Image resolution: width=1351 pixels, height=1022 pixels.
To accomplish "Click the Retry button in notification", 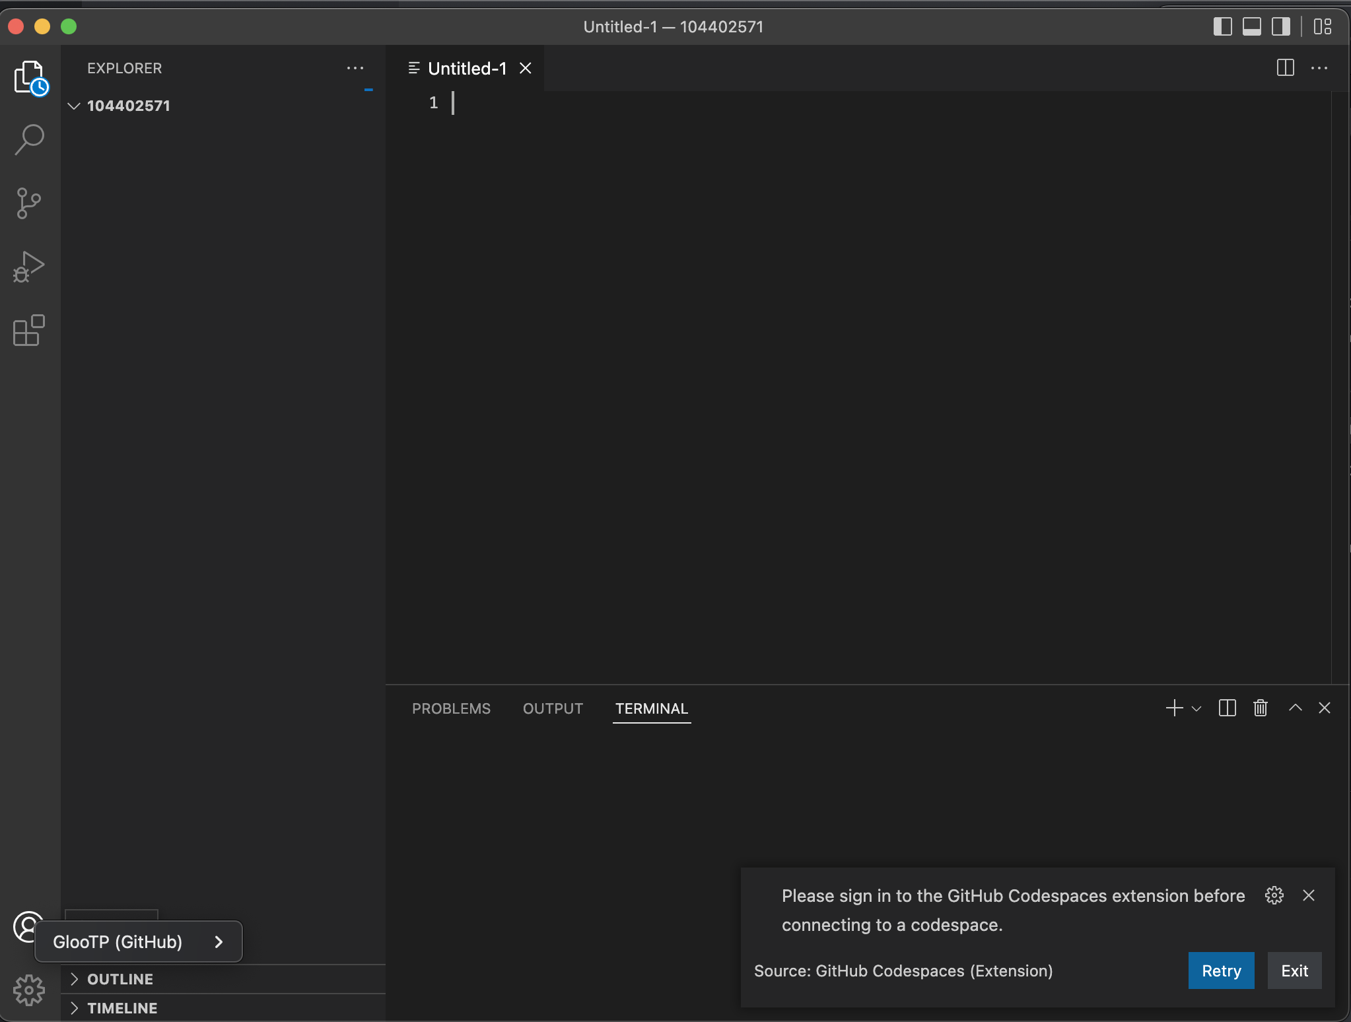I will pos(1221,971).
